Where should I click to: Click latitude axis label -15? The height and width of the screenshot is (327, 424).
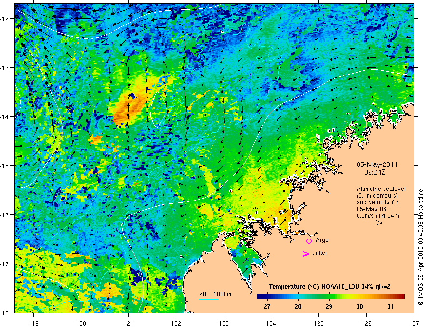coord(5,165)
